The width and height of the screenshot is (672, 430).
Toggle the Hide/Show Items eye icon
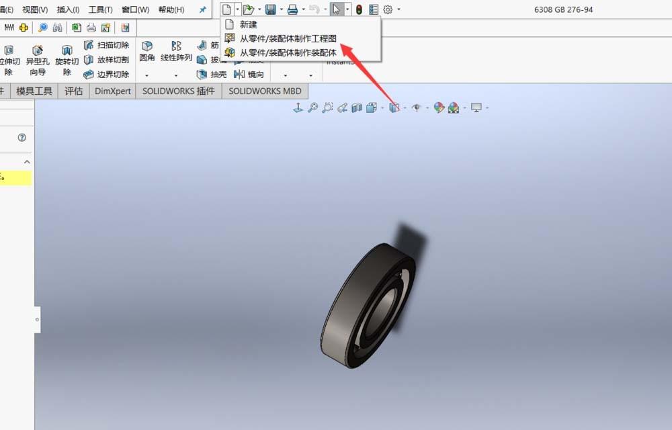click(417, 107)
